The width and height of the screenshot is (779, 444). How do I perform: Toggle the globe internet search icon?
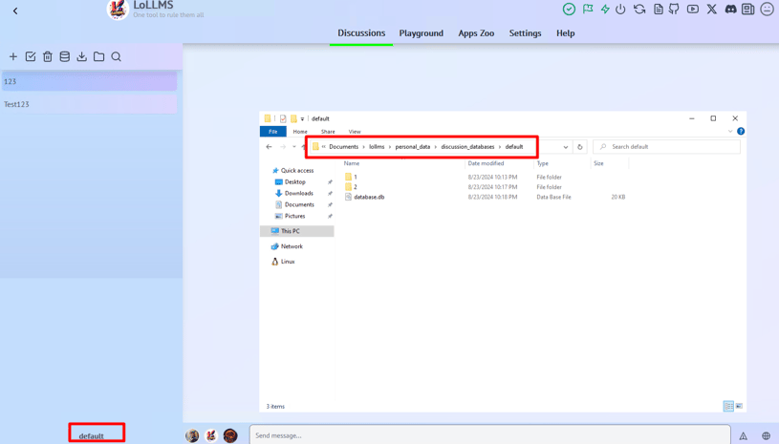click(x=766, y=436)
